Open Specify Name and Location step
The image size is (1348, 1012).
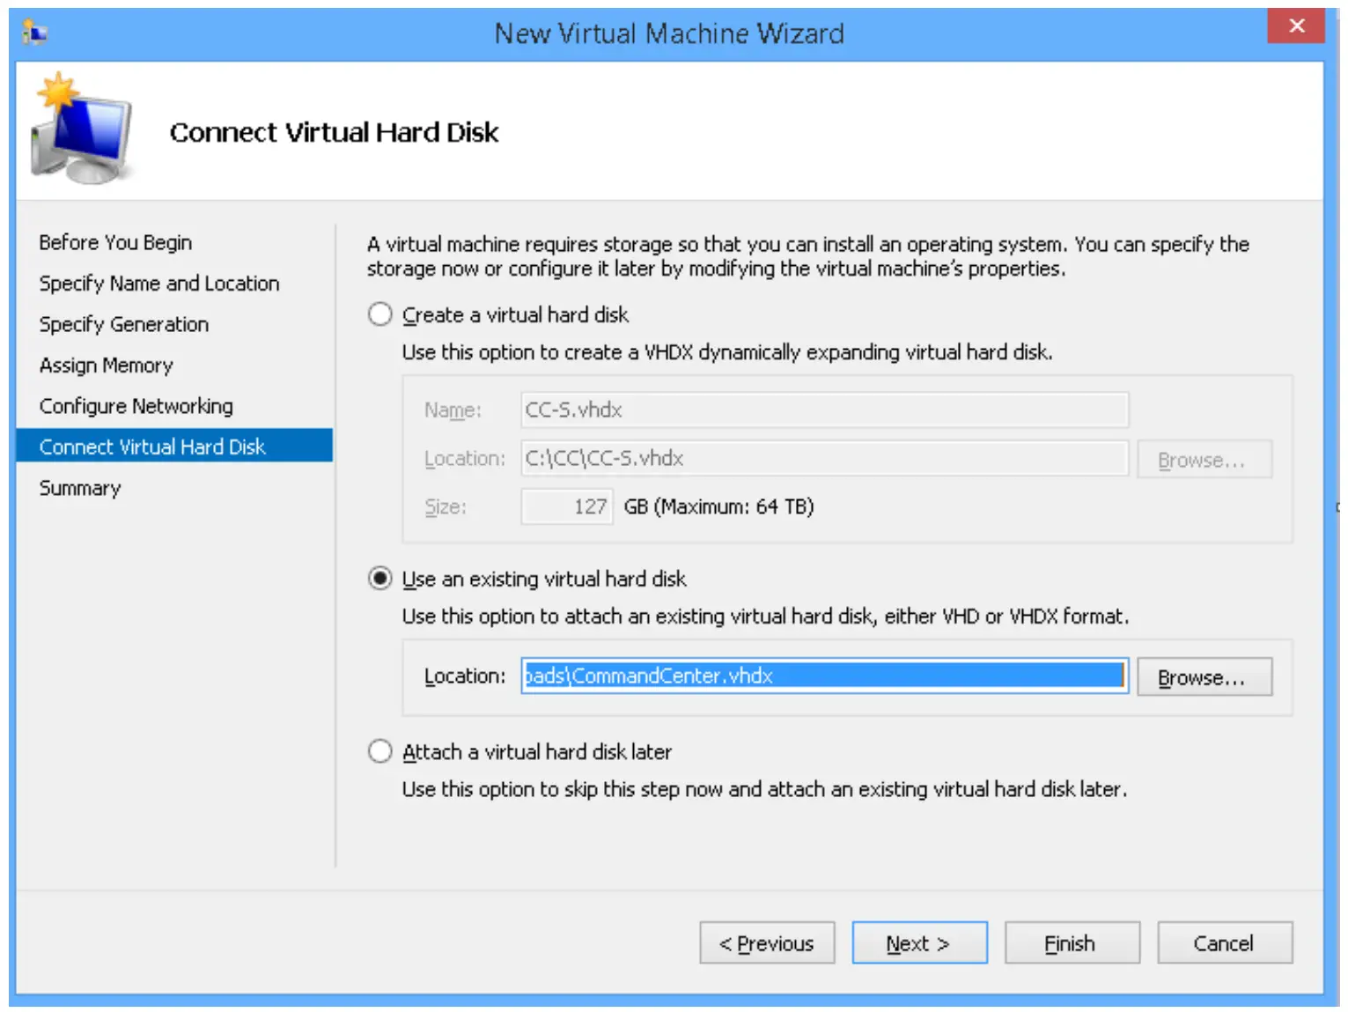[x=159, y=284]
